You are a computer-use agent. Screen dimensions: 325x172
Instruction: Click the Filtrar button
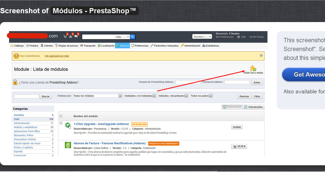pyautogui.click(x=257, y=96)
